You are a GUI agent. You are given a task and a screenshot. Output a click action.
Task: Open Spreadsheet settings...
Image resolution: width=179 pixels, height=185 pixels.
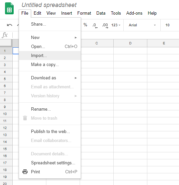(50, 163)
